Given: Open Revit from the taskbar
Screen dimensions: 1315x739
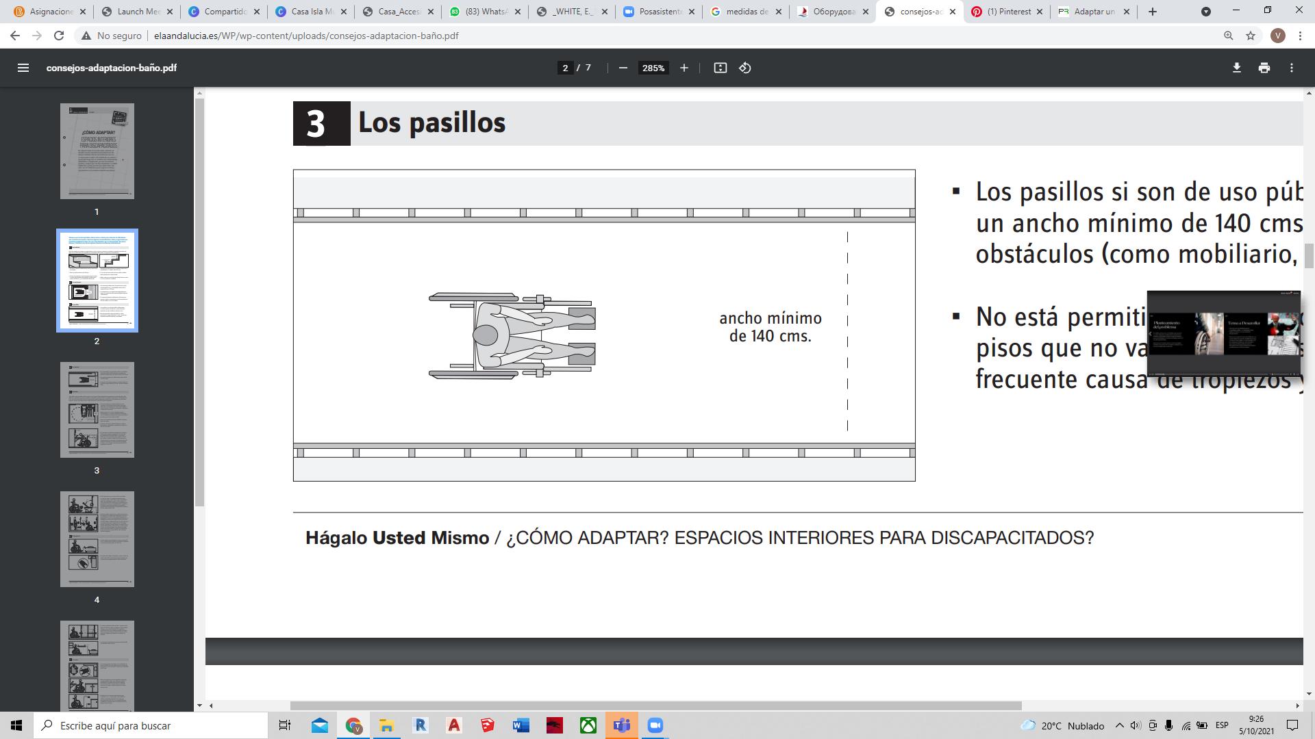Looking at the screenshot, I should point(421,725).
